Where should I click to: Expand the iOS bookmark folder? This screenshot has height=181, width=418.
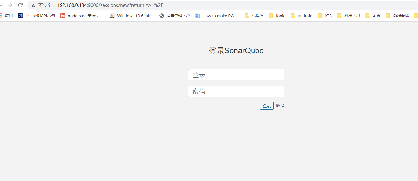click(325, 16)
